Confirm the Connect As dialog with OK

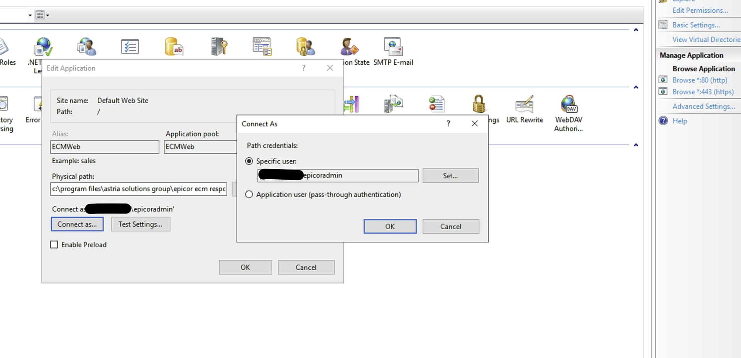click(x=390, y=227)
